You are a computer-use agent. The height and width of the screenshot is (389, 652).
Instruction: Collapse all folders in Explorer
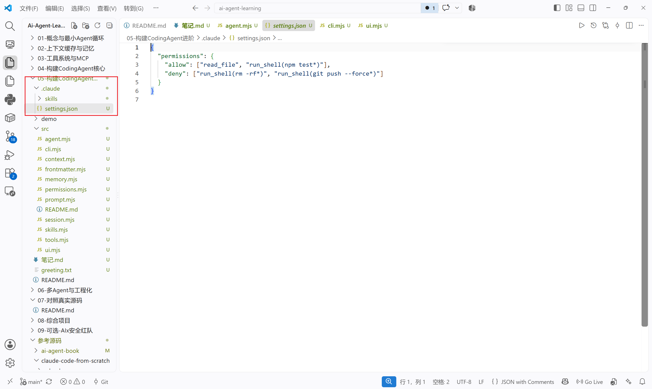[109, 25]
